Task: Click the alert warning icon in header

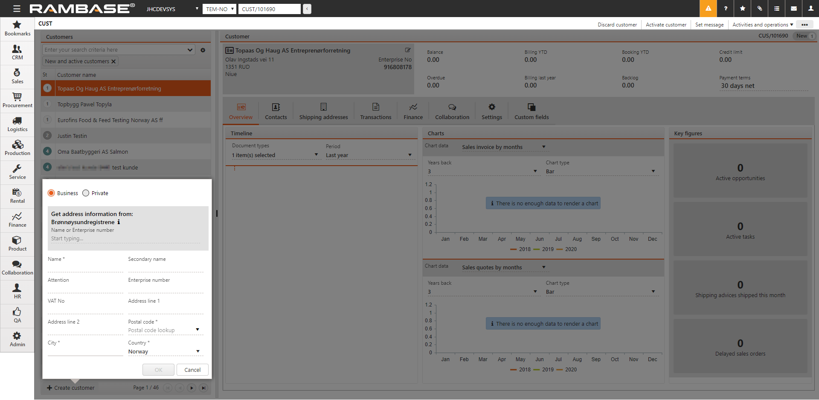Action: [x=708, y=9]
